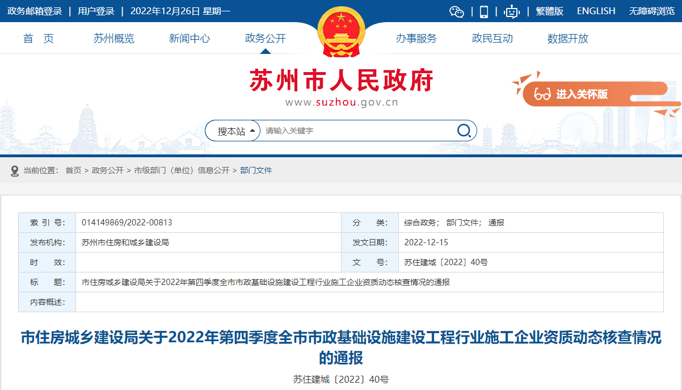Open 政民互动 navigation tab
The image size is (682, 390).
pos(492,39)
